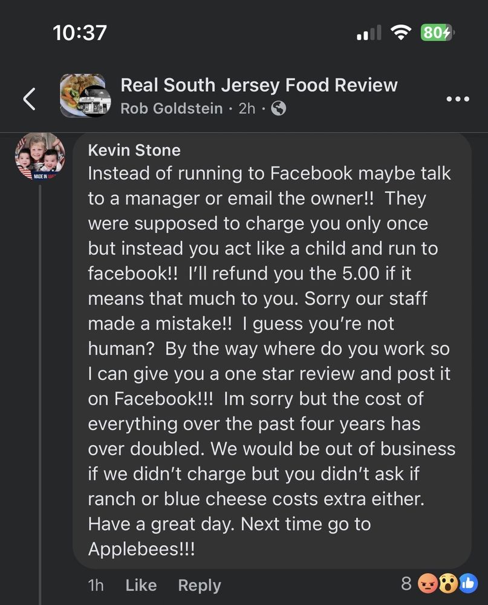Tap the blue thumbs-up reaction icon
This screenshot has width=488, height=605.
pyautogui.click(x=467, y=584)
